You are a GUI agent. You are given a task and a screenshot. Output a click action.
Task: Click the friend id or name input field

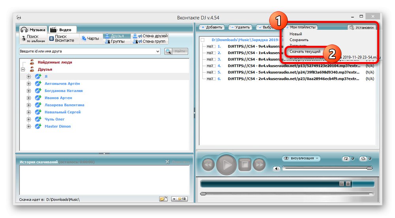pos(87,51)
